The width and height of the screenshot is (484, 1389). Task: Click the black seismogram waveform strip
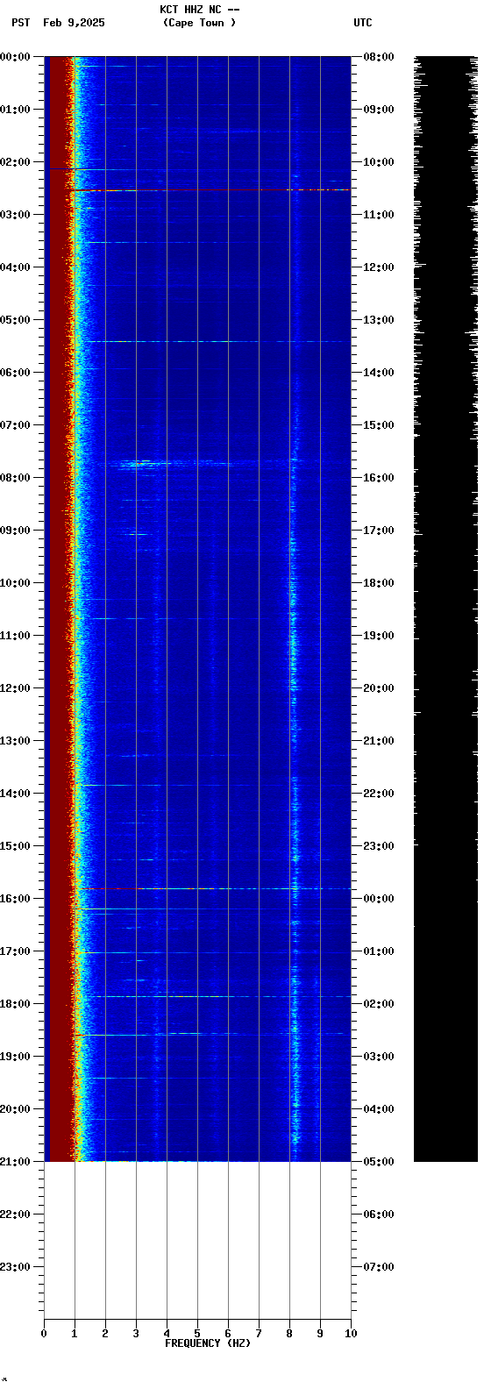click(x=446, y=609)
